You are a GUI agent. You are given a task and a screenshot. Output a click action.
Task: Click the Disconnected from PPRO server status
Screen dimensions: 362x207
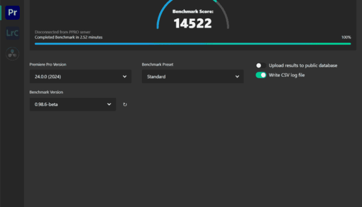[x=61, y=32]
